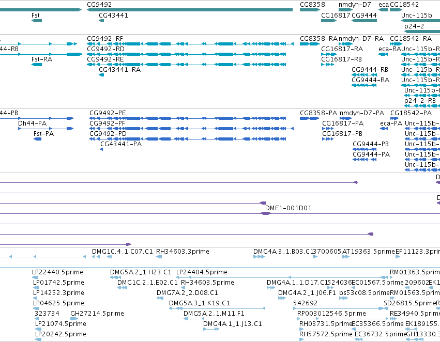Click EST RP003012546.5prime
The height and width of the screenshot is (342, 440).
coord(332,314)
